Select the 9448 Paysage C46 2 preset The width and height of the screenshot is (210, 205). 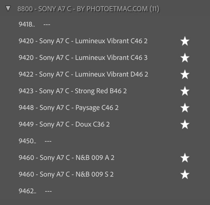click(x=68, y=108)
